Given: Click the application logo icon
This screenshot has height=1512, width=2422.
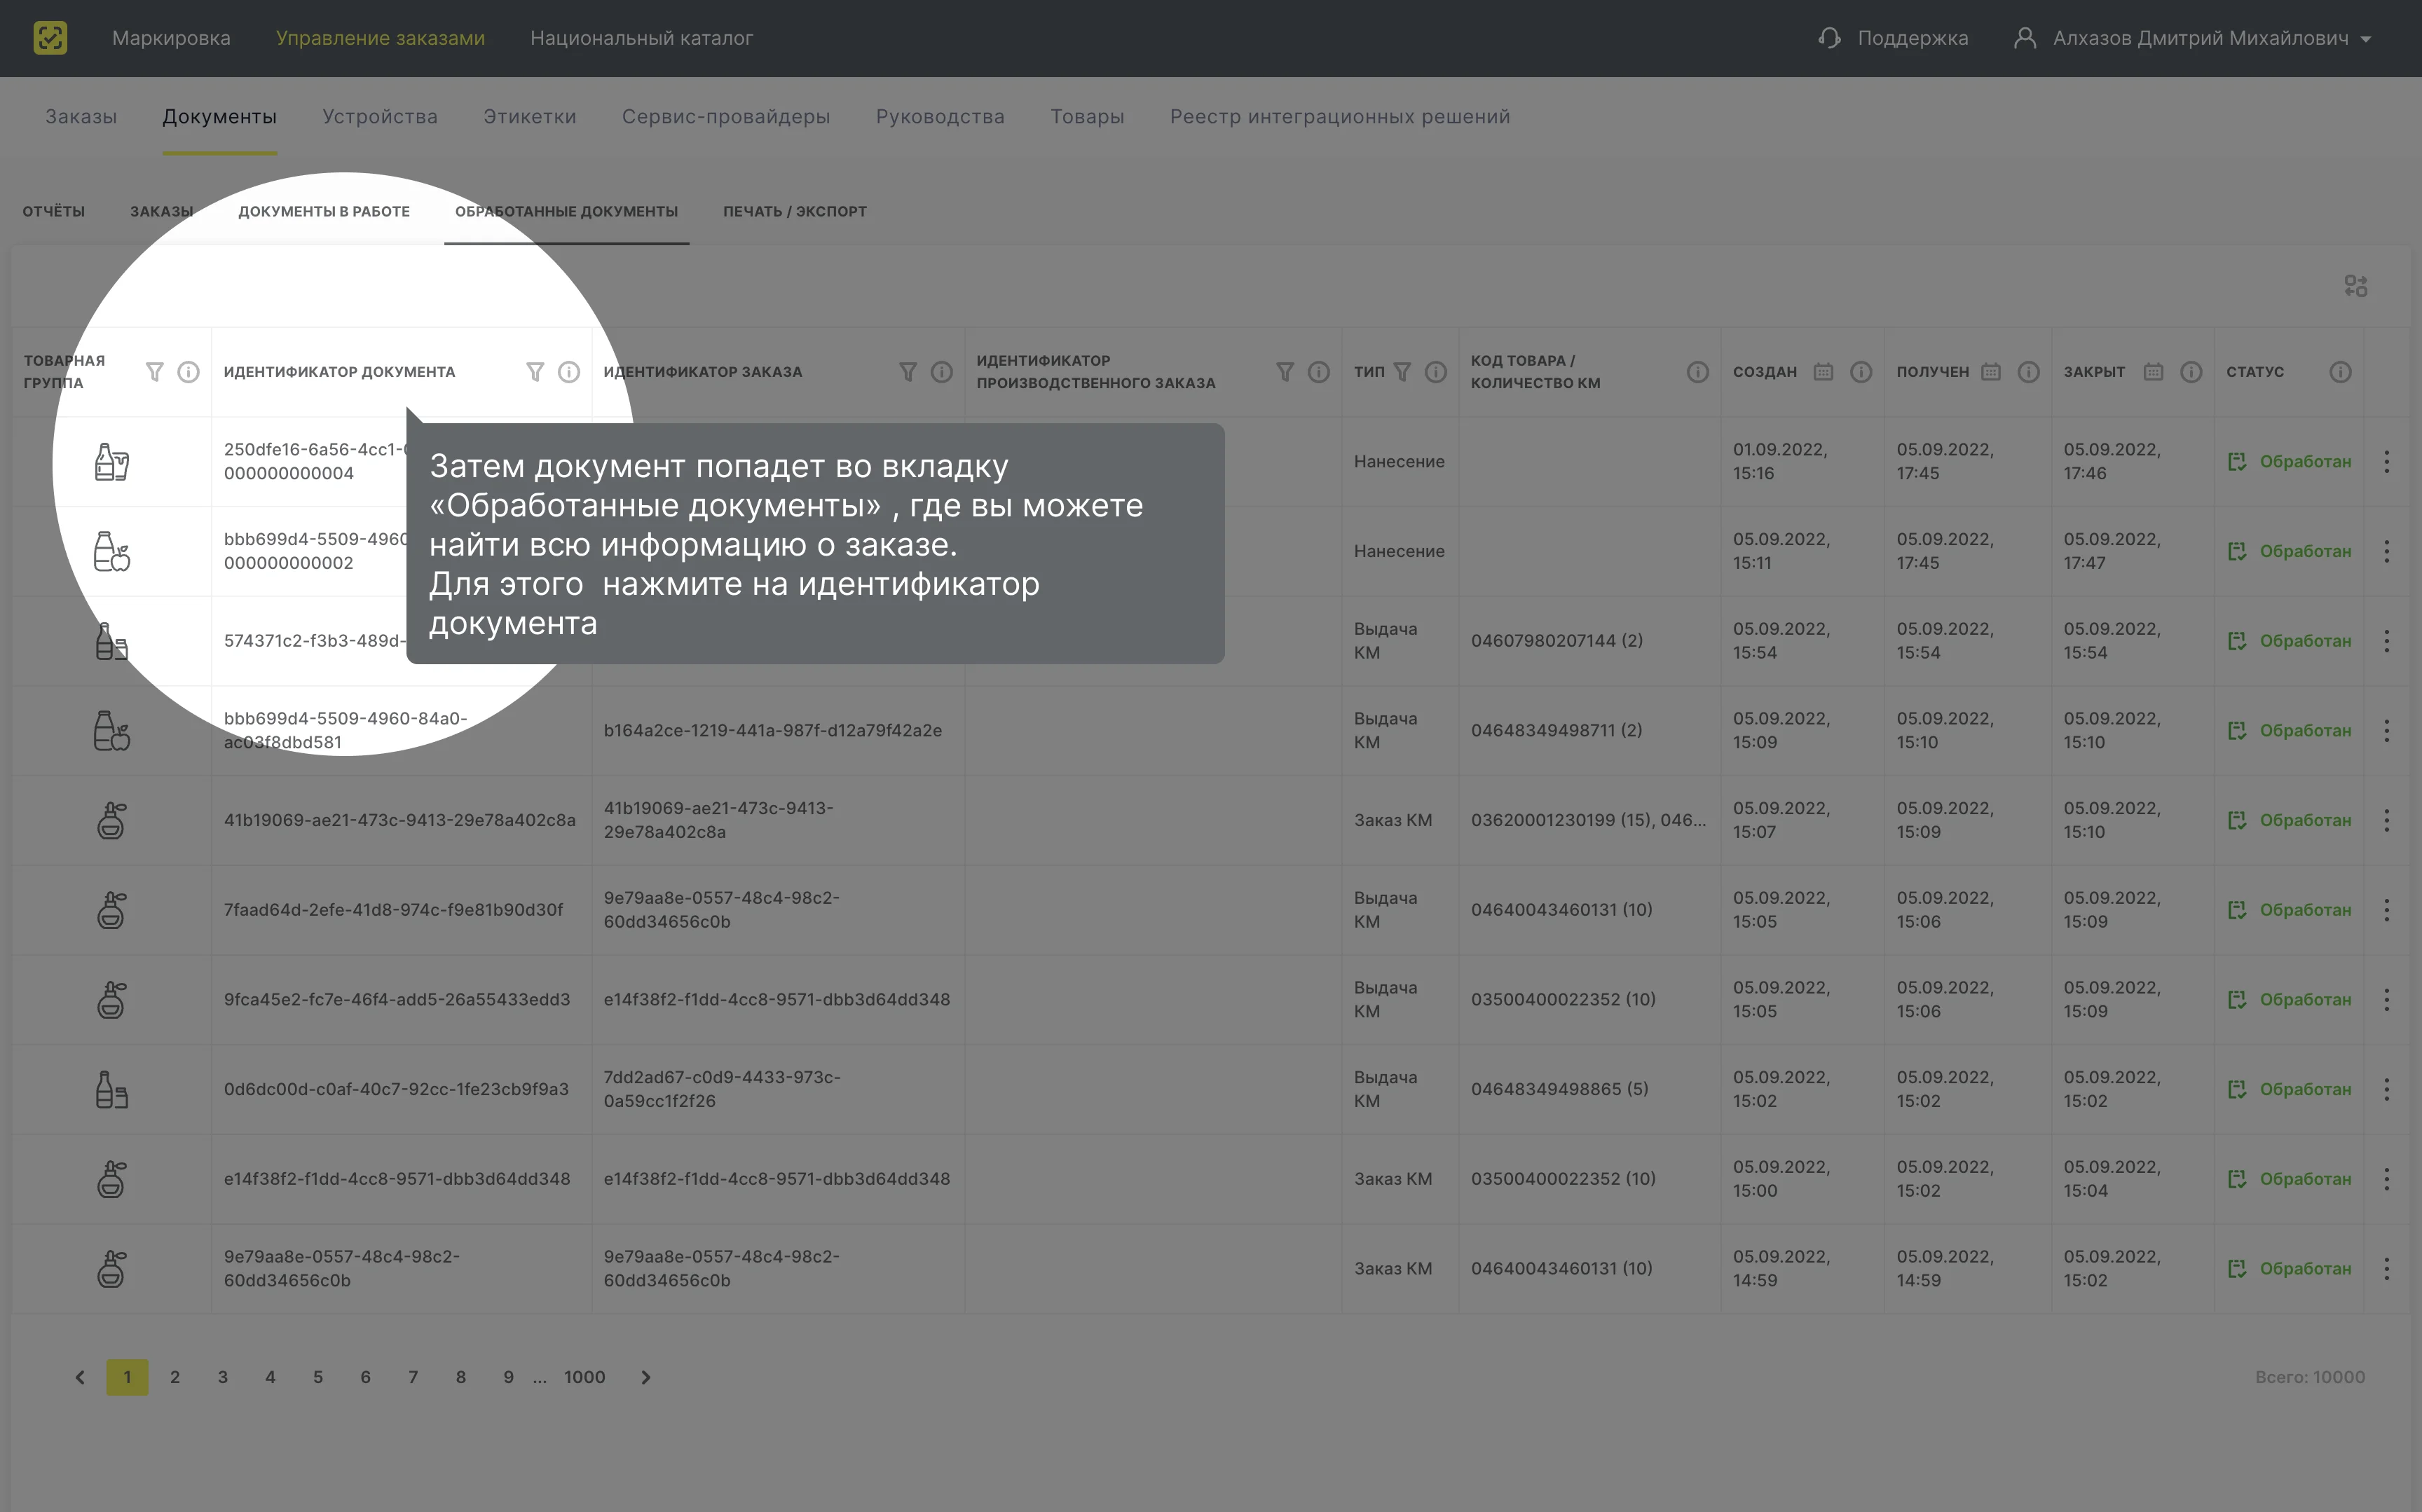Looking at the screenshot, I should [50, 38].
